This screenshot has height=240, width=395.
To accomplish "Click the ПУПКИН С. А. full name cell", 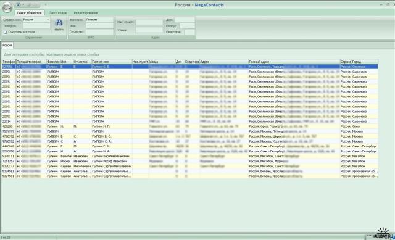I will click(x=112, y=141).
